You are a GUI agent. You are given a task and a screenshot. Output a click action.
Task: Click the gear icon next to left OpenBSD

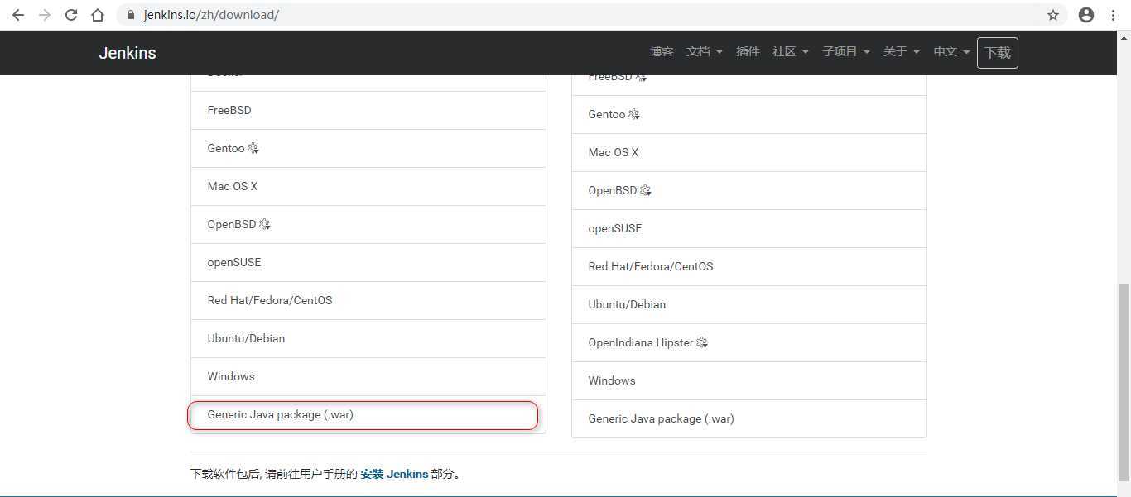(265, 225)
